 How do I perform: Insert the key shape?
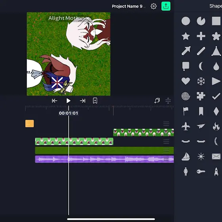(x=201, y=171)
